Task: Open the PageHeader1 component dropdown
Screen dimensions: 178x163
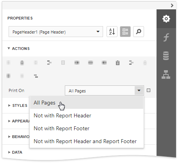Action: coord(56,32)
